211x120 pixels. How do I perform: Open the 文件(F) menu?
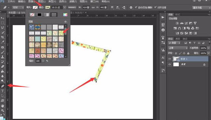tap(11, 2)
